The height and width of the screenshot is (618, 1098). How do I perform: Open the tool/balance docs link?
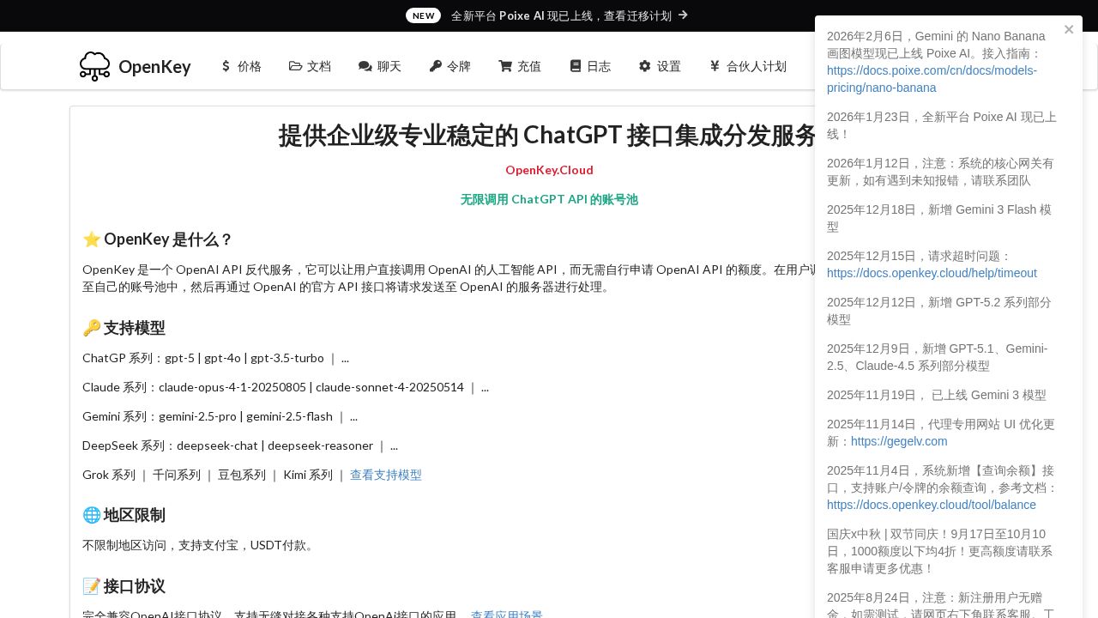tap(932, 505)
